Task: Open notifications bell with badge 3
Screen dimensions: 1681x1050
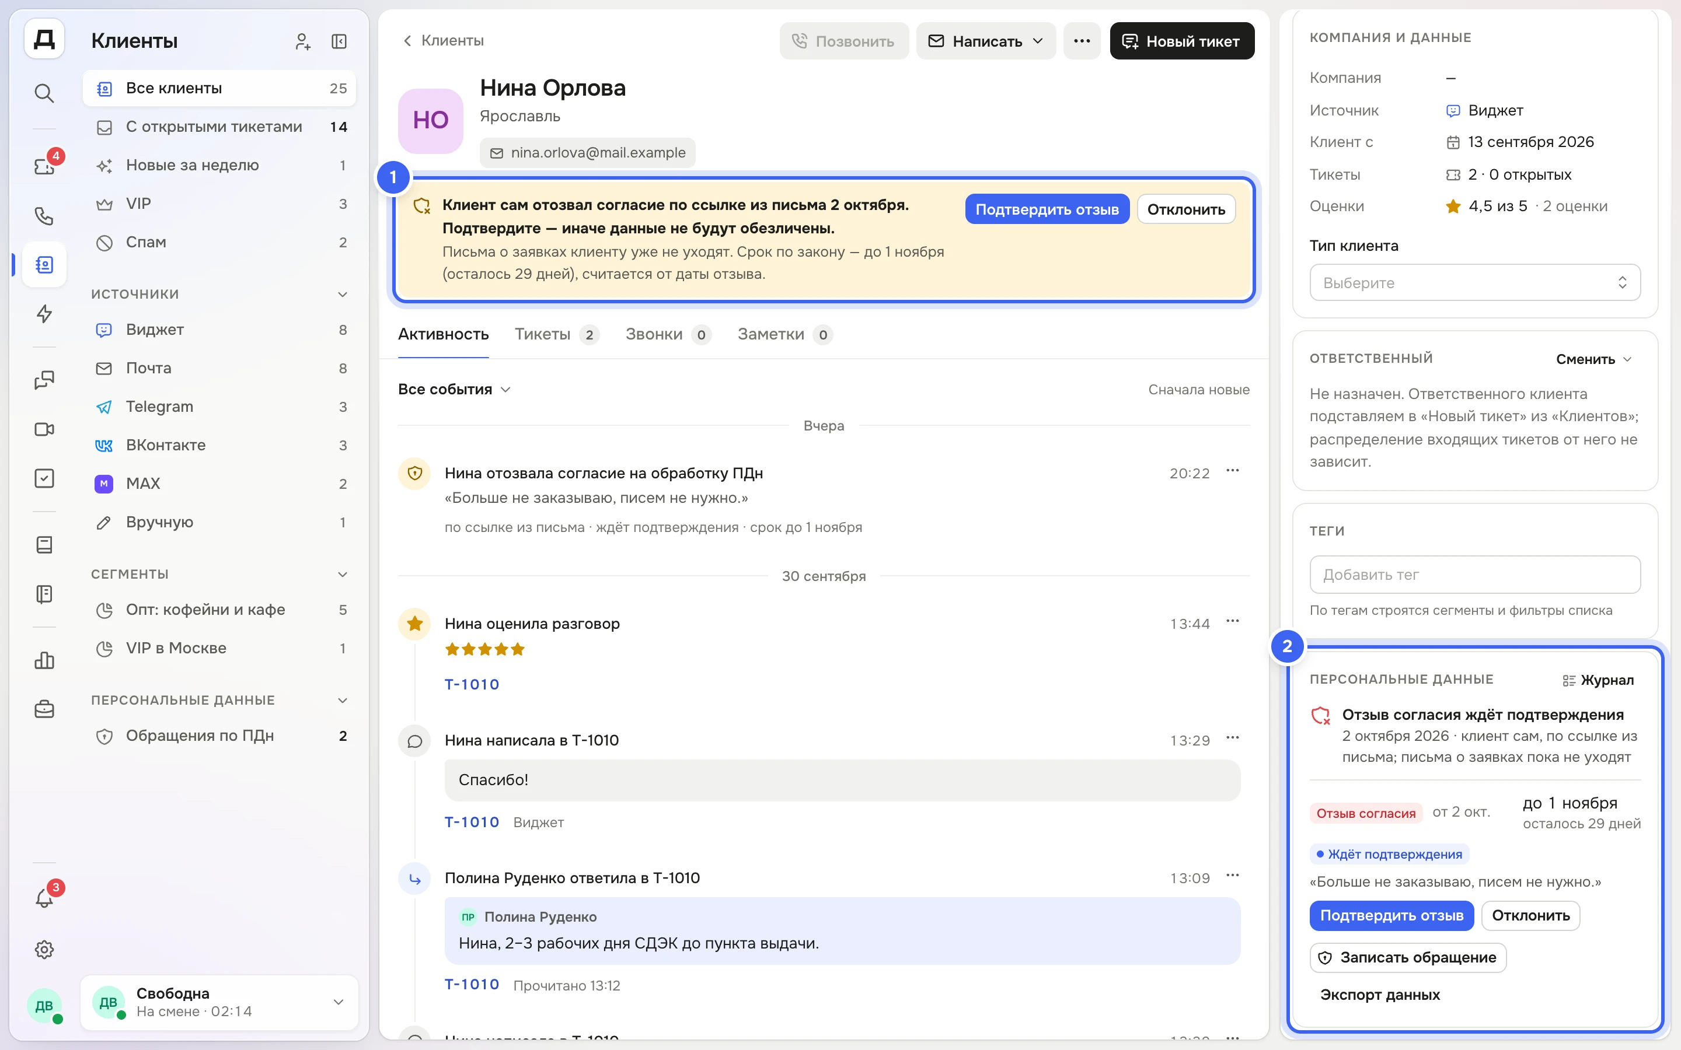Action: coord(44,898)
